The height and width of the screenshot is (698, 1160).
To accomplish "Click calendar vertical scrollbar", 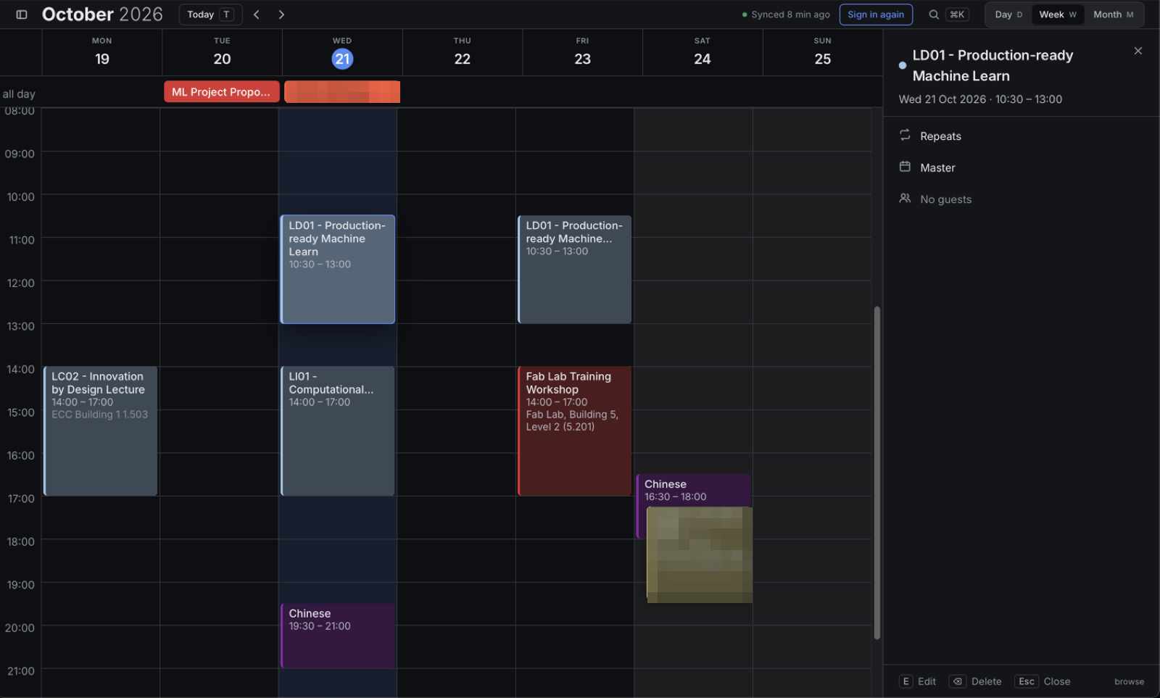I will [877, 473].
